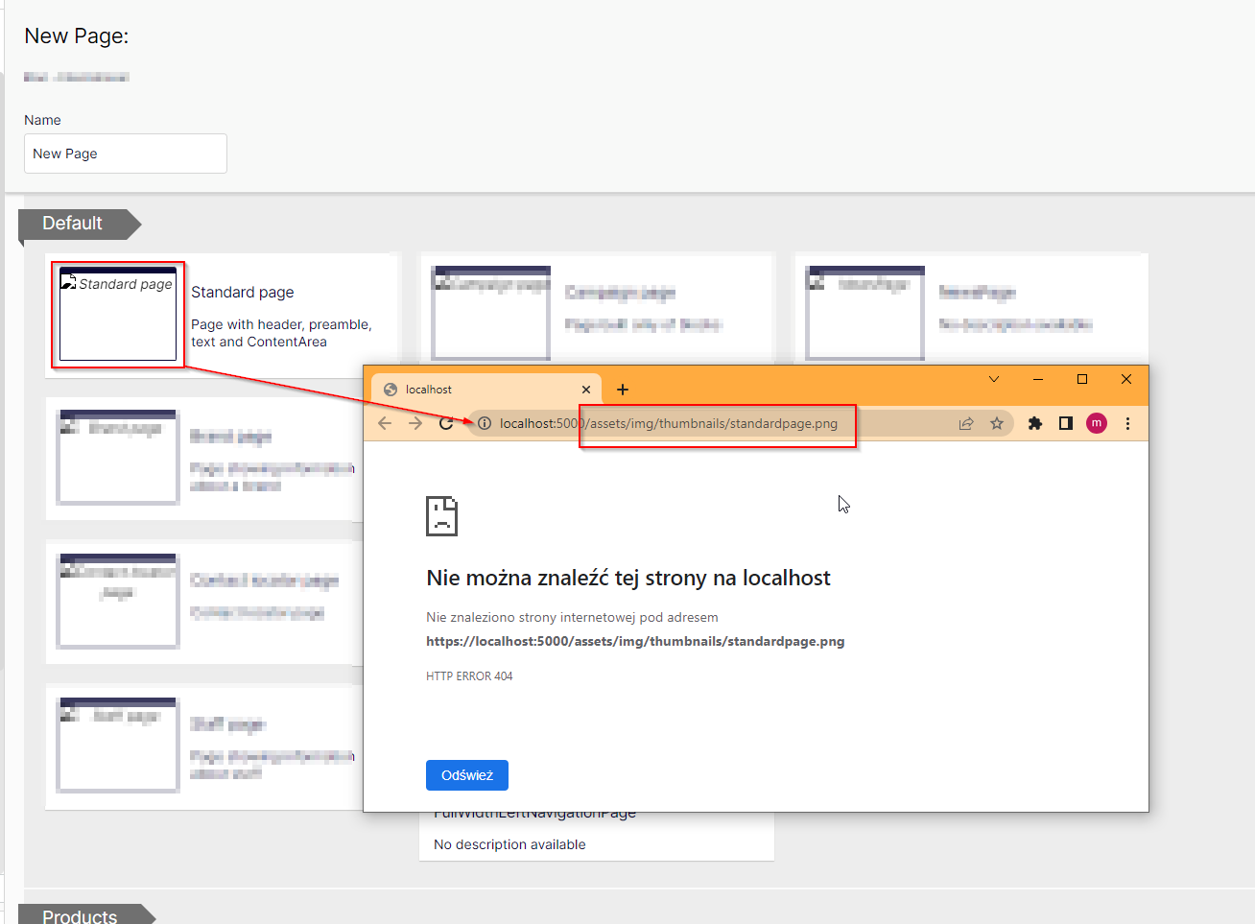Click the Name input field
The height and width of the screenshot is (924, 1255).
126,154
